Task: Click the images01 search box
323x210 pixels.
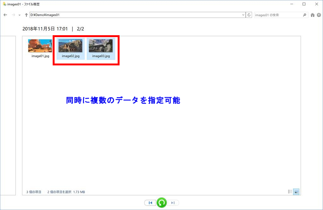Action: tap(278, 15)
